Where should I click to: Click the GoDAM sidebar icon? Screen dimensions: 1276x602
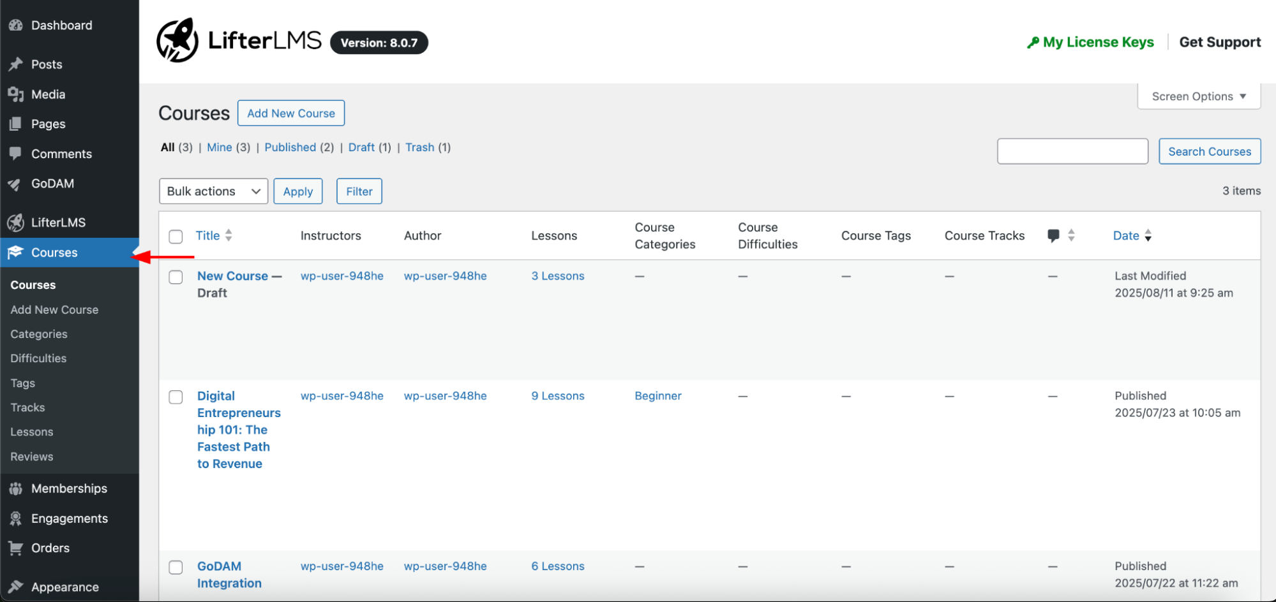(15, 184)
